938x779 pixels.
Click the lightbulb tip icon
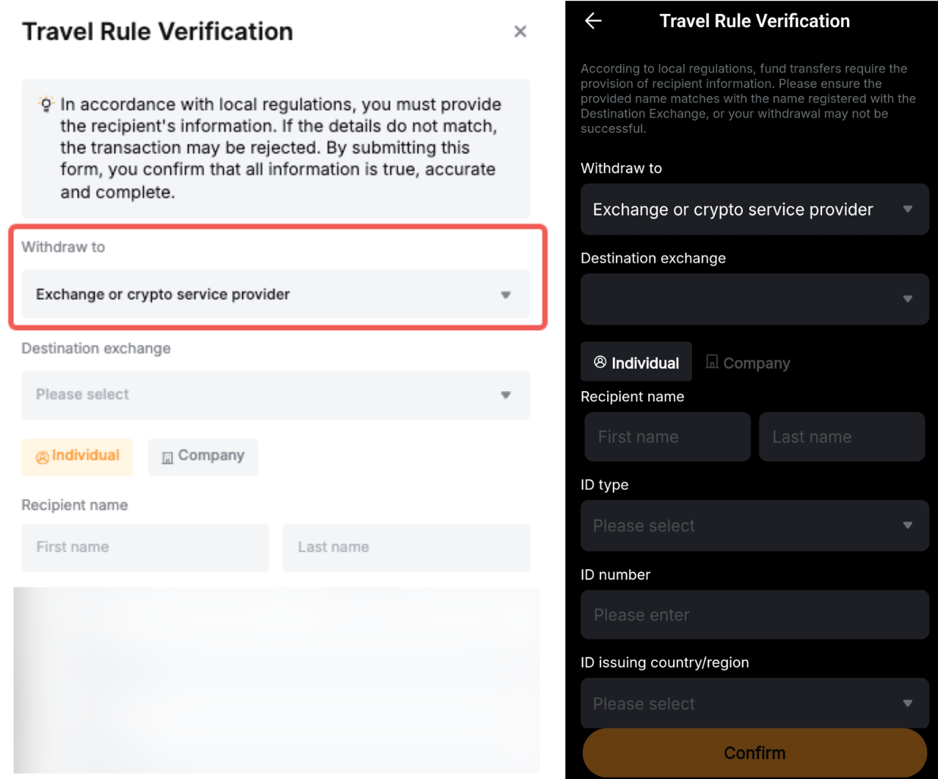coord(46,104)
